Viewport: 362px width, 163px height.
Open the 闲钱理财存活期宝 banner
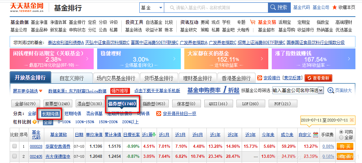52,59
